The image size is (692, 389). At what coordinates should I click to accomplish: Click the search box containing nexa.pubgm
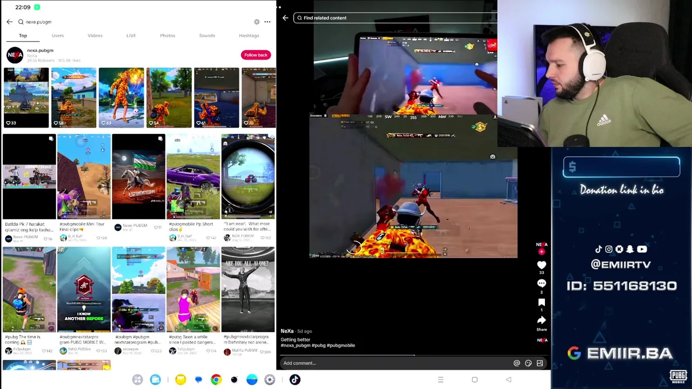click(138, 22)
